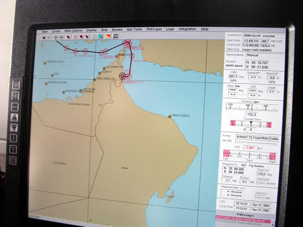Click the red circle toolbar icon

tap(75, 37)
